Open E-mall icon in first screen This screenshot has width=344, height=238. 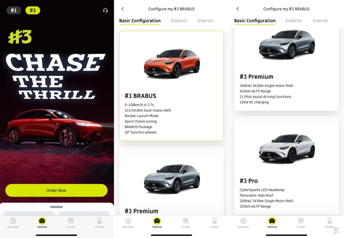(x=71, y=223)
